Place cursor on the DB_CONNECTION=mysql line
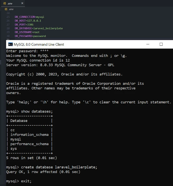The height and width of the screenshot is (186, 173). [29, 17]
